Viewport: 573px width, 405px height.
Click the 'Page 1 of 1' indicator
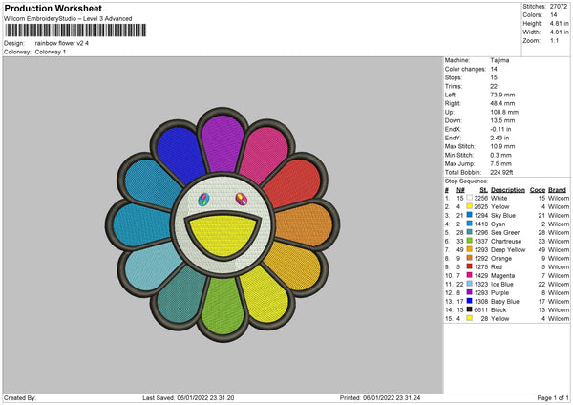coord(553,397)
